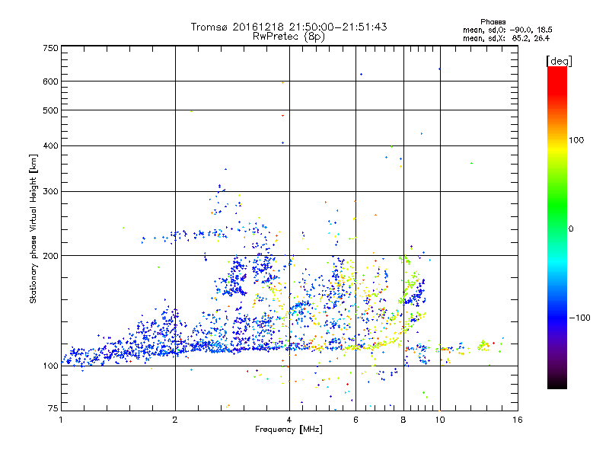This screenshot has height=457, width=609.
Task: Click the y-axis tick label '500'
Action: click(51, 110)
